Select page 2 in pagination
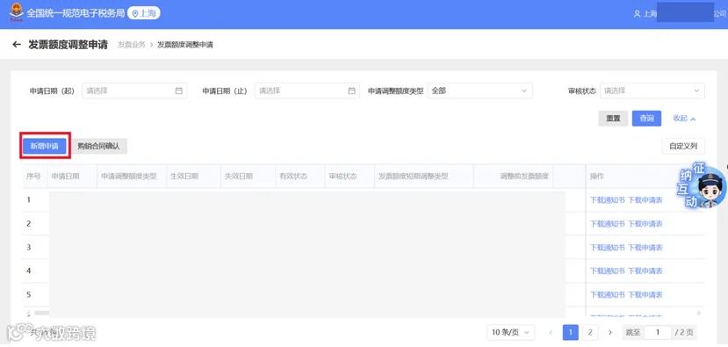Screen dimensions: 728x347 (x=589, y=332)
